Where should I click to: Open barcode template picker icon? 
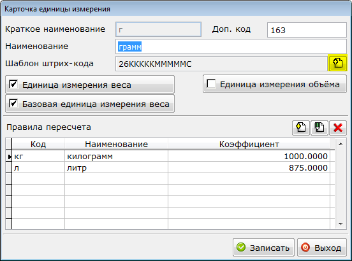(x=337, y=63)
